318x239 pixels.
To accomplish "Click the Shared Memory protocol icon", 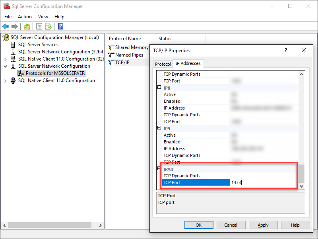I will point(111,47).
